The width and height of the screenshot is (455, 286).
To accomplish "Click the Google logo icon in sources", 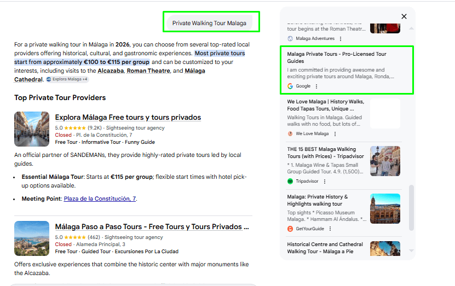I will tap(290, 86).
